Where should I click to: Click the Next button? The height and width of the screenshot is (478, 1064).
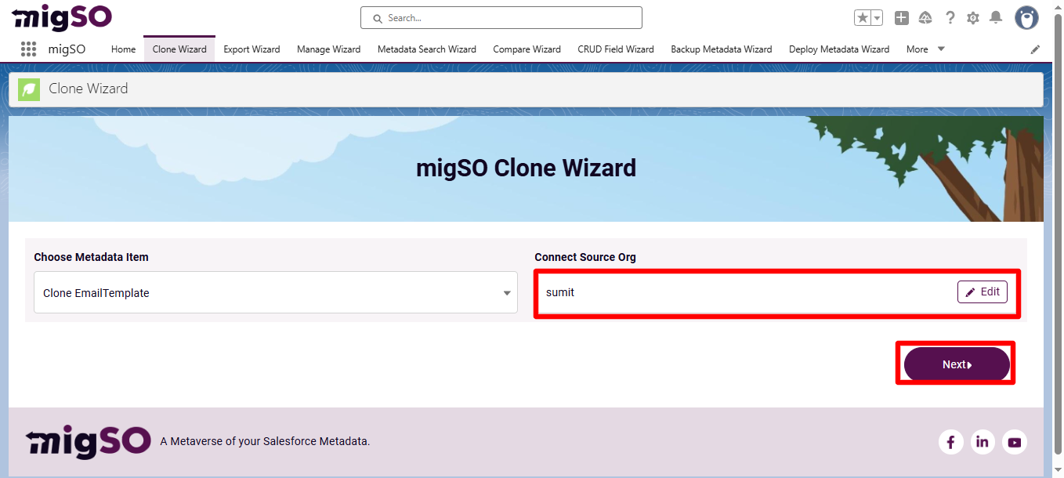[x=957, y=364]
